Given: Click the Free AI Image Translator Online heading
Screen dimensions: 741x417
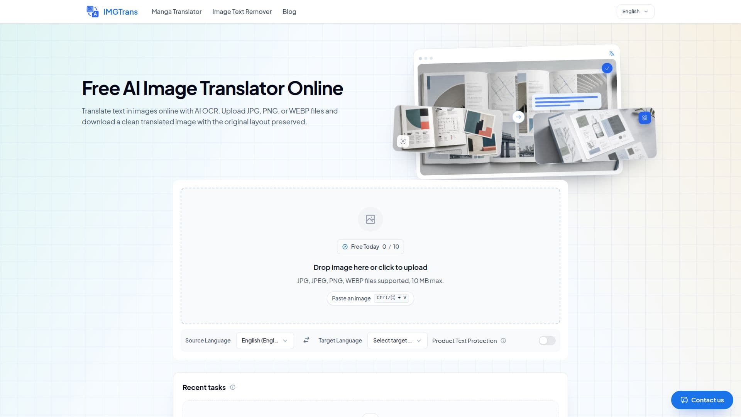Looking at the screenshot, I should coord(213,88).
